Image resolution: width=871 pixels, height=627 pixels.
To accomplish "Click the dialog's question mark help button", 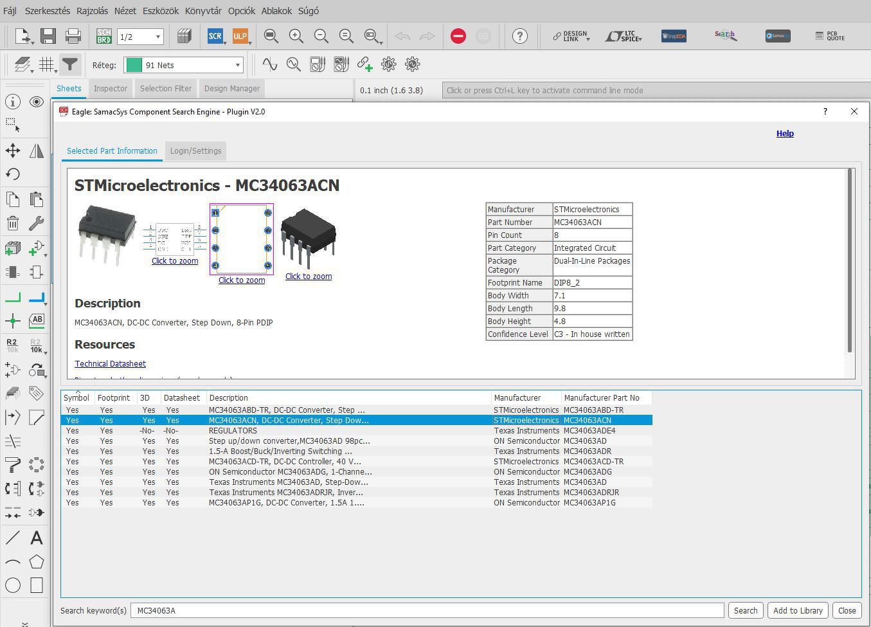I will click(x=825, y=112).
